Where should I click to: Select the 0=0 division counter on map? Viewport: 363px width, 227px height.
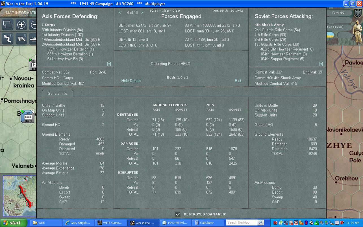point(28,116)
